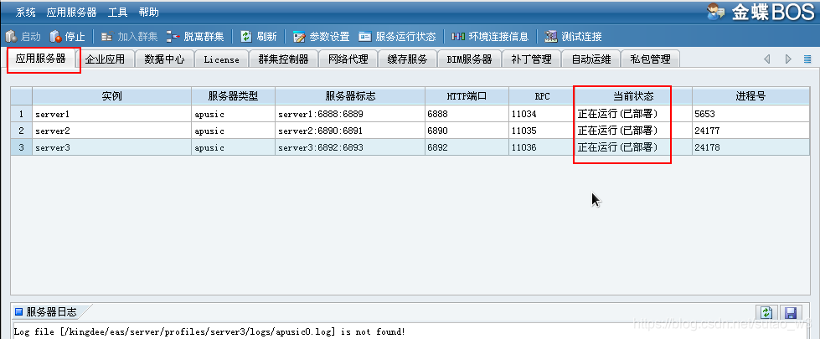Click the 启动 (Start) toolbar icon
Screen dimensions: 820x339
pos(11,37)
